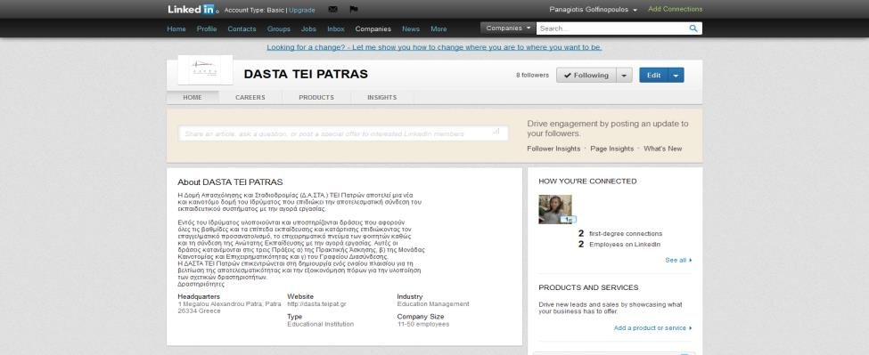Click the Educational Institution type value
Screen dimensions: 869x355
pyautogui.click(x=320, y=325)
